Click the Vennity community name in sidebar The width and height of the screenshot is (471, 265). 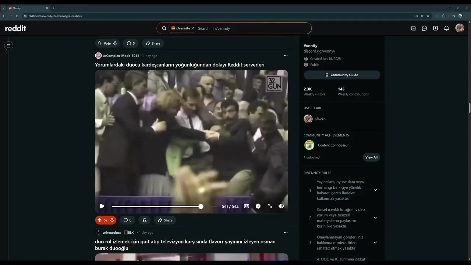click(311, 46)
